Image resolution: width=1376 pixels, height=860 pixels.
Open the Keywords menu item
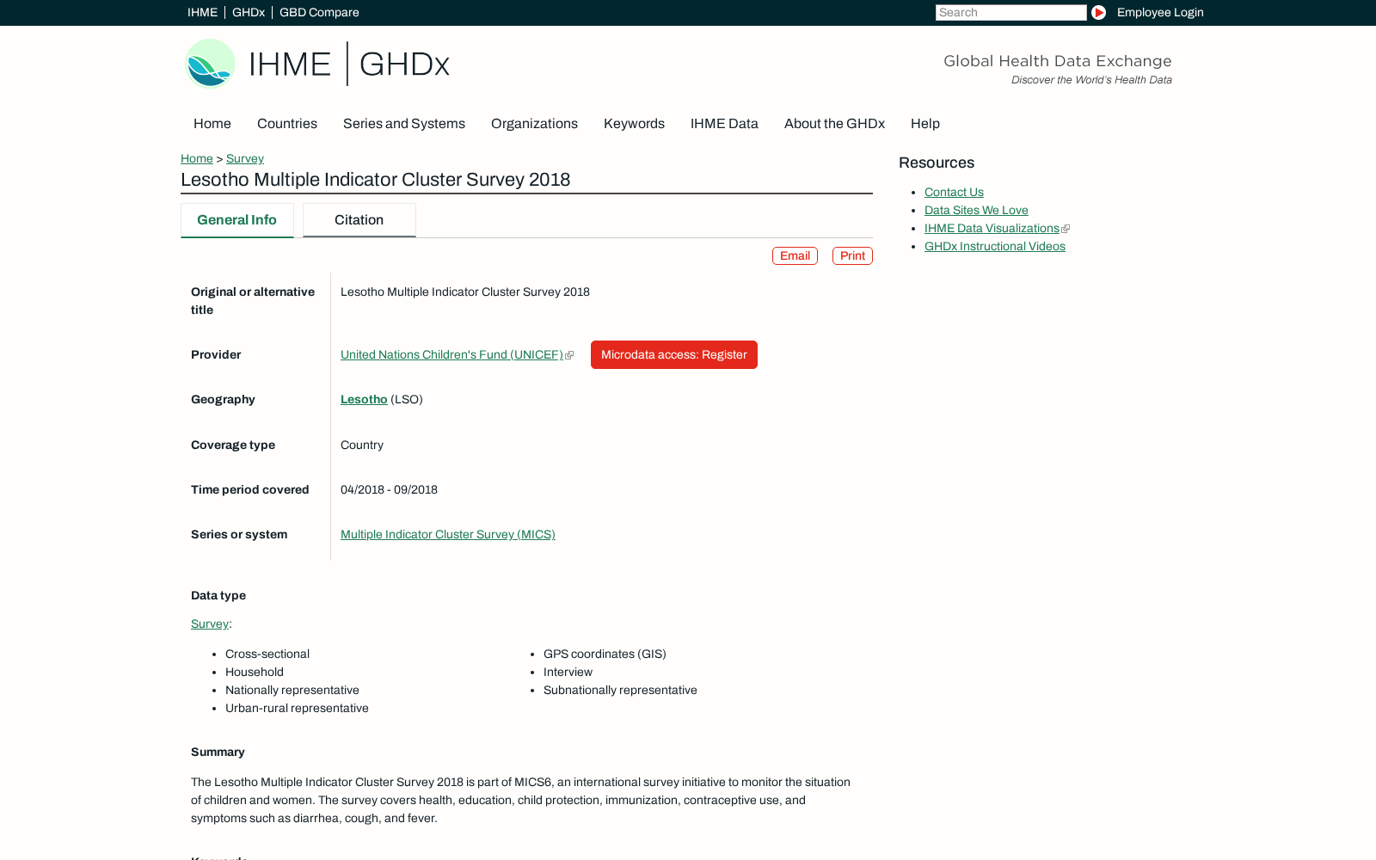[634, 124]
